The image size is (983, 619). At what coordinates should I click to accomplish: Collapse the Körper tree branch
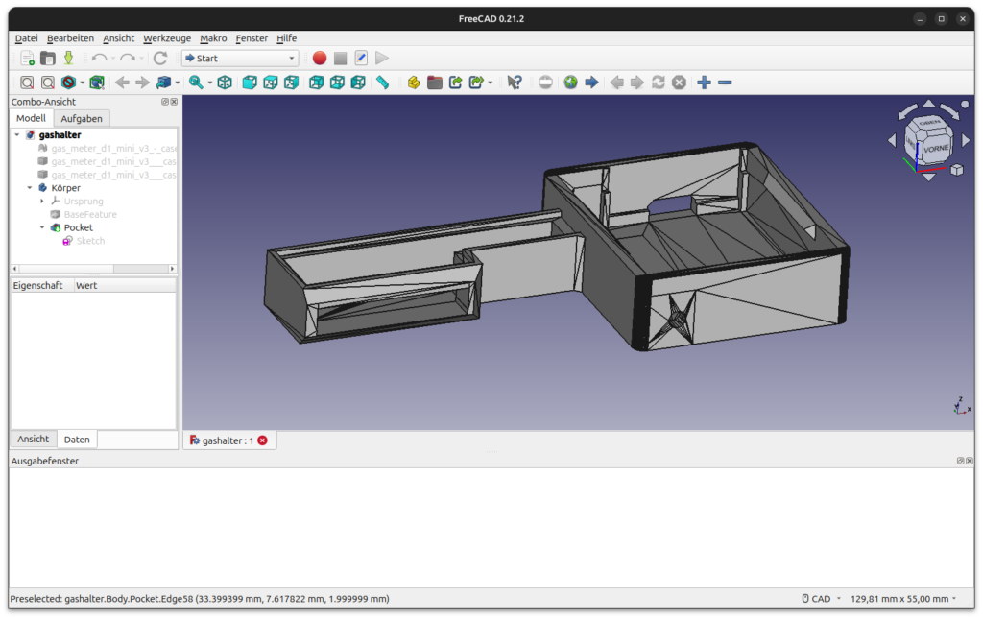point(29,187)
